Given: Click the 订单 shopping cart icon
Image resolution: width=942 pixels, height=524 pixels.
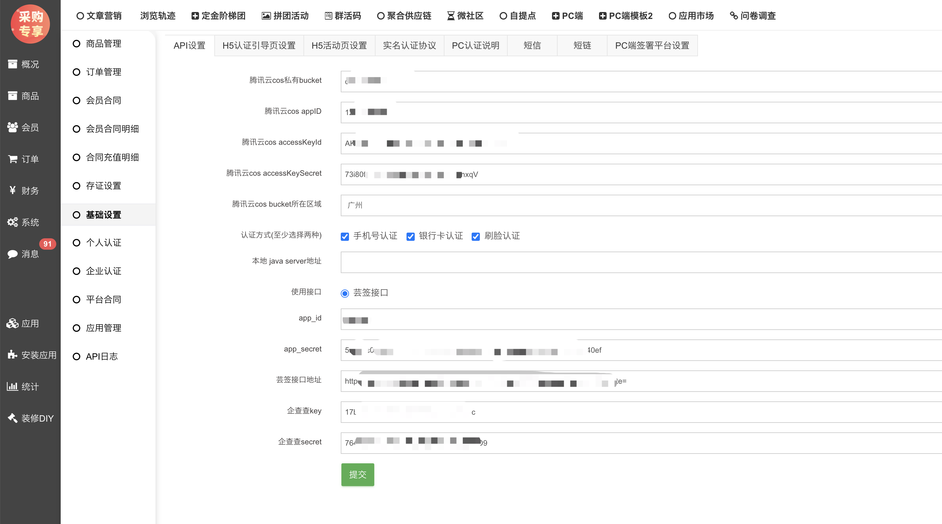Looking at the screenshot, I should pyautogui.click(x=12, y=159).
